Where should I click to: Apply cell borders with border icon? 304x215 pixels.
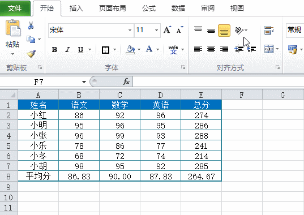point(105,50)
